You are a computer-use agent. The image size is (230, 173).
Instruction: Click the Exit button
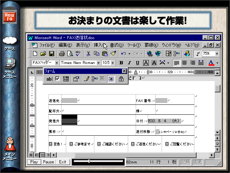[x=63, y=162]
